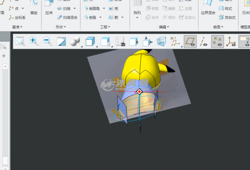
Task: Select the 倒圆角 round tool
Action: (x=92, y=9)
